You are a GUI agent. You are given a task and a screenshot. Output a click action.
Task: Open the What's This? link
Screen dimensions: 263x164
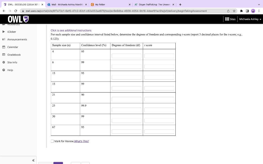point(81,141)
